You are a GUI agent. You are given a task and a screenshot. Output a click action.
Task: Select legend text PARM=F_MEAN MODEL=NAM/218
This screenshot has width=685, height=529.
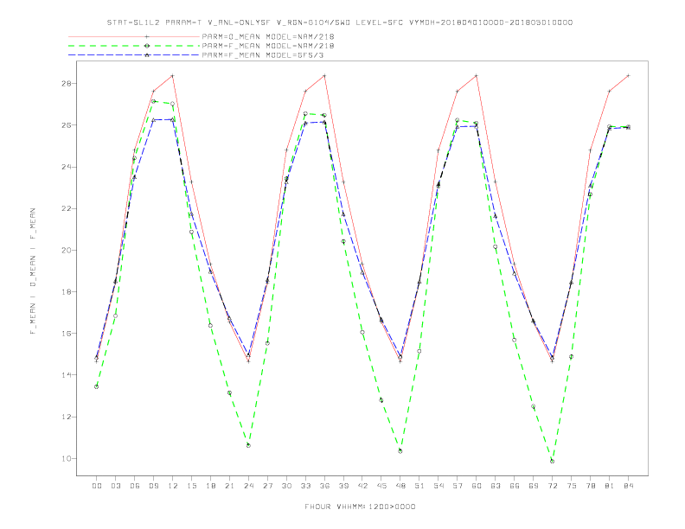268,46
